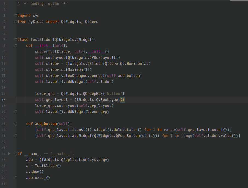Viewport: 248px width, 188px height.
Task: Fold the __init__ method definition
Action: (x=16, y=46)
